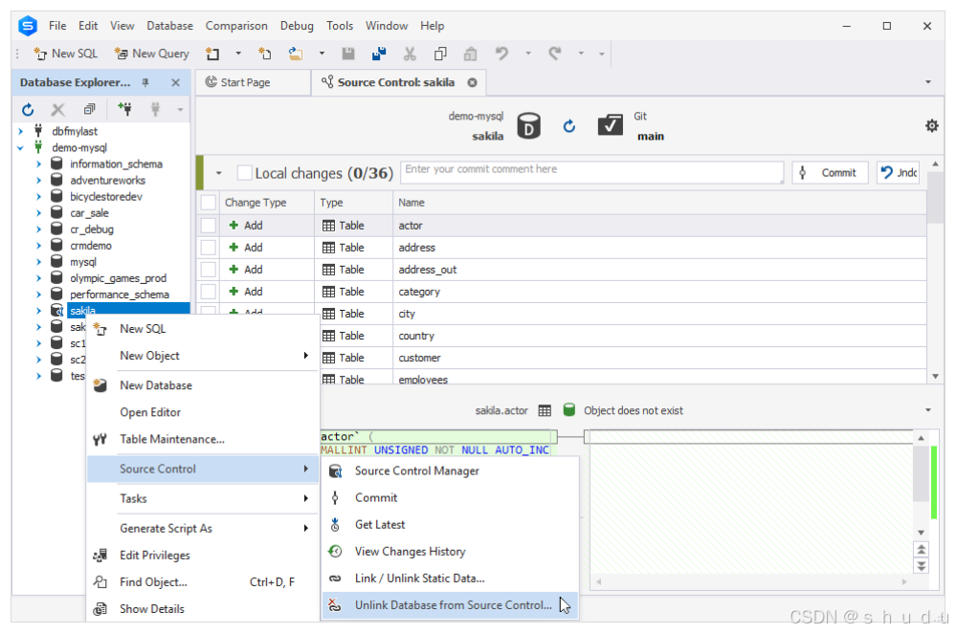
Task: Open a New SQL editor from the toolbar
Action: tap(65, 54)
